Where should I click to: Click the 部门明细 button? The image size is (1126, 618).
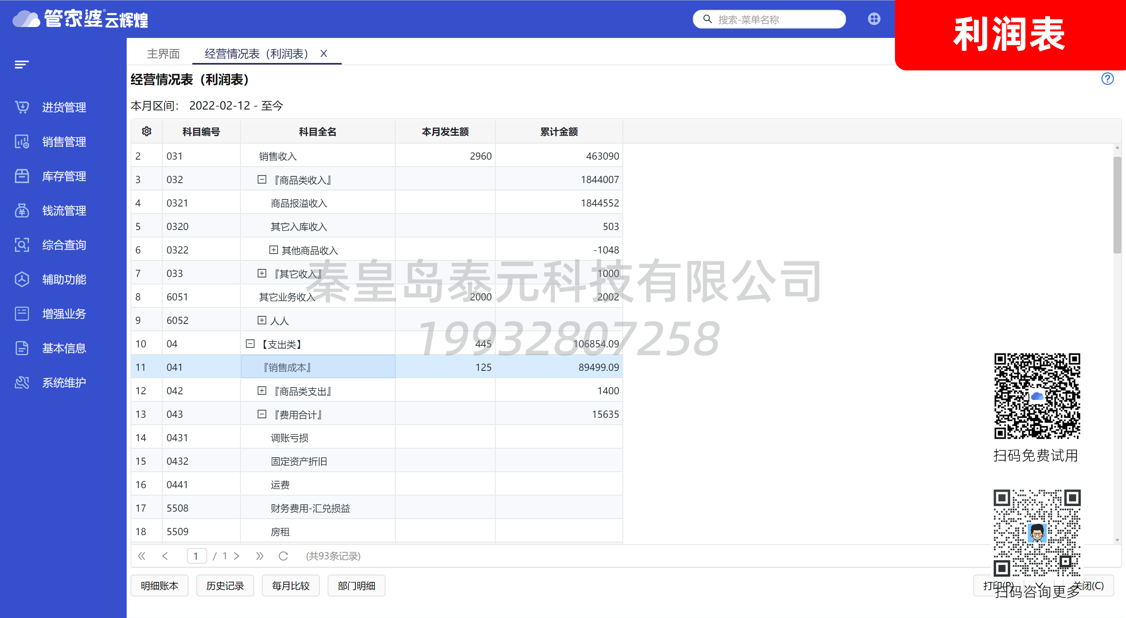point(356,586)
